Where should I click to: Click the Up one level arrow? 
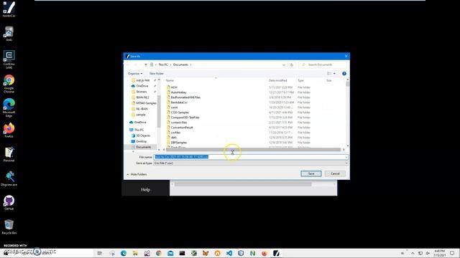point(146,64)
